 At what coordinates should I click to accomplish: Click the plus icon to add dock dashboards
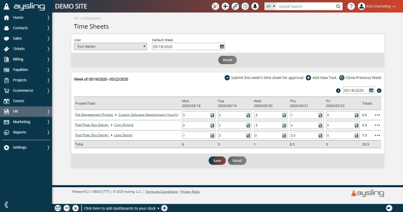click(164, 208)
